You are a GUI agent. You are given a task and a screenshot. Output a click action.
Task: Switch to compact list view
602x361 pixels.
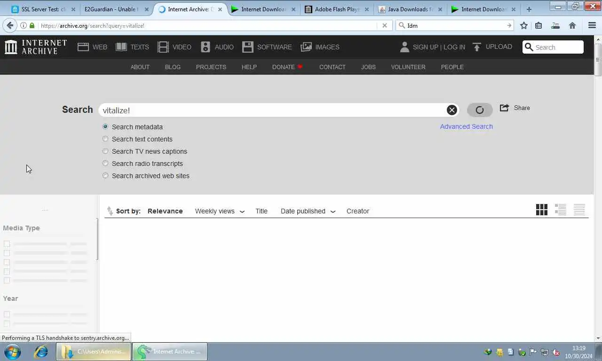coord(579,210)
